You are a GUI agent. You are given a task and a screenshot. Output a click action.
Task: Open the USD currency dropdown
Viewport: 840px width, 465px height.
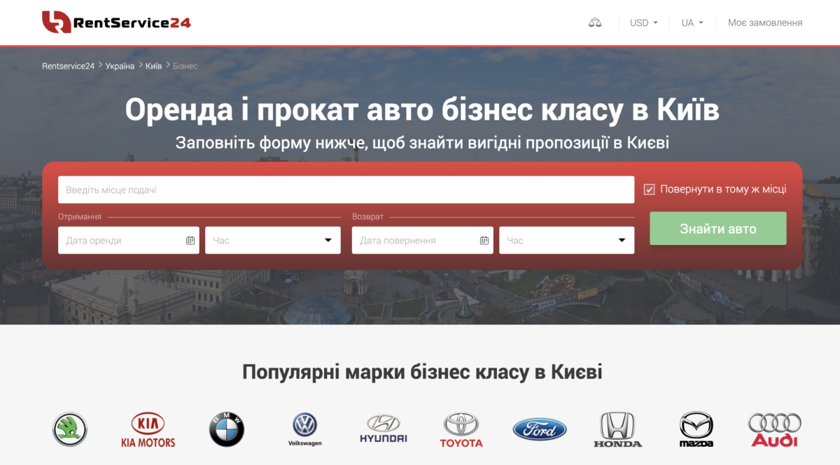643,22
